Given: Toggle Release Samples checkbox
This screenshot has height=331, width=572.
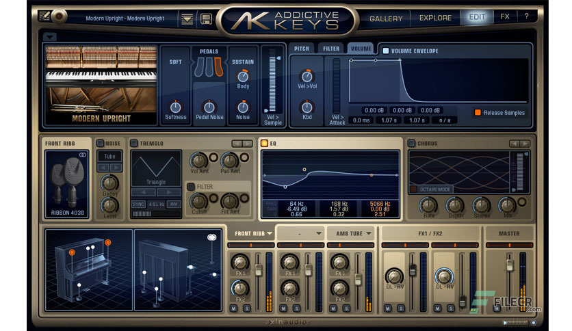Looking at the screenshot, I should click(x=477, y=112).
